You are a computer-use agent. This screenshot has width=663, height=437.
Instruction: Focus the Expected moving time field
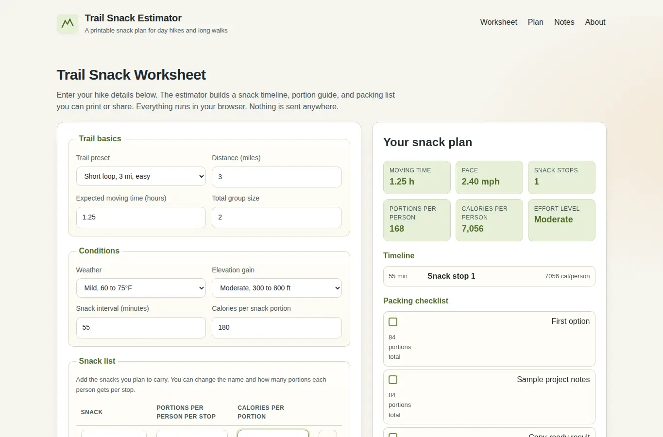(141, 217)
